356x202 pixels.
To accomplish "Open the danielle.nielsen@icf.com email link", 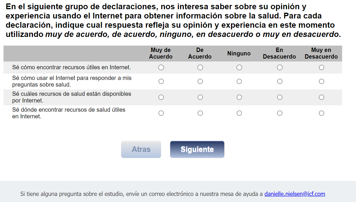I will click(295, 194).
